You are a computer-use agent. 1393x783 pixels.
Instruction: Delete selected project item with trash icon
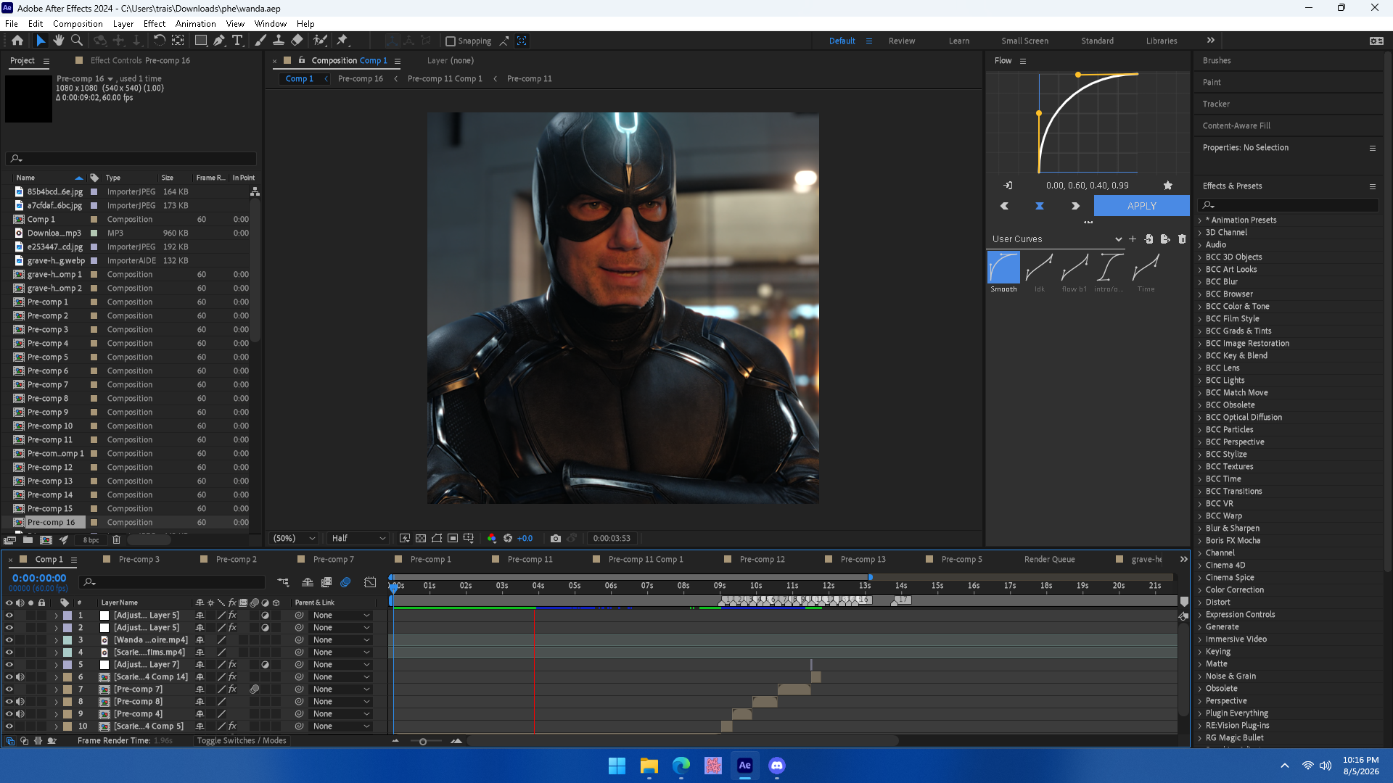[116, 539]
